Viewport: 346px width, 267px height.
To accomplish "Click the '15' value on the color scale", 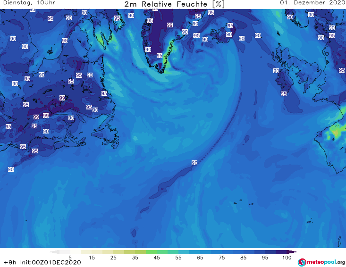I will tap(92, 258).
